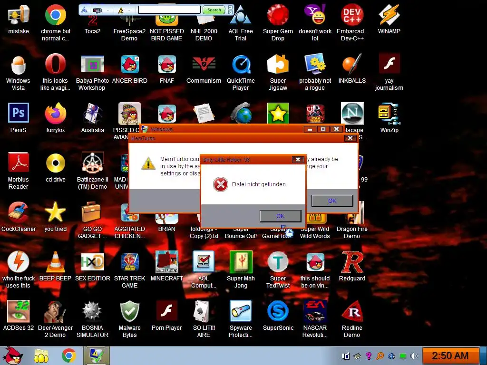The width and height of the screenshot is (487, 365).
Task: Select 'chrome but normal c...' desktop icon
Action: coord(55,22)
